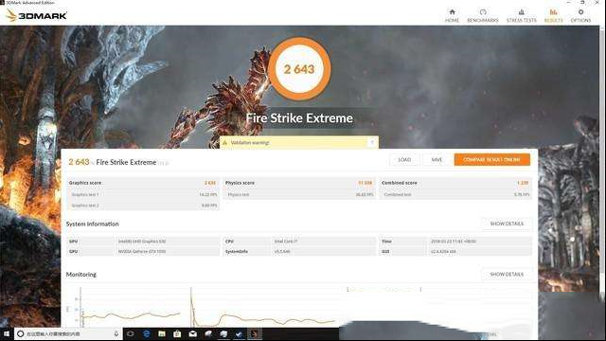The height and width of the screenshot is (341, 606).
Task: Click the Load result button
Action: pos(404,160)
